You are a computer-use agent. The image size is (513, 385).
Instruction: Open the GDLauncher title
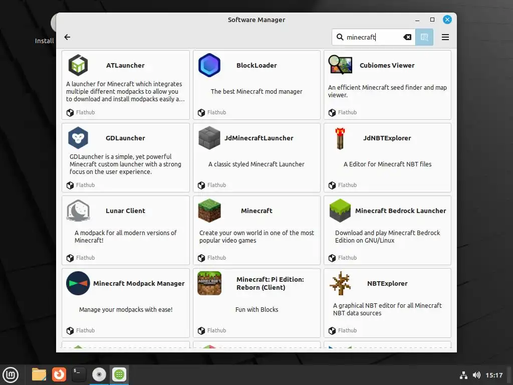[125, 138]
